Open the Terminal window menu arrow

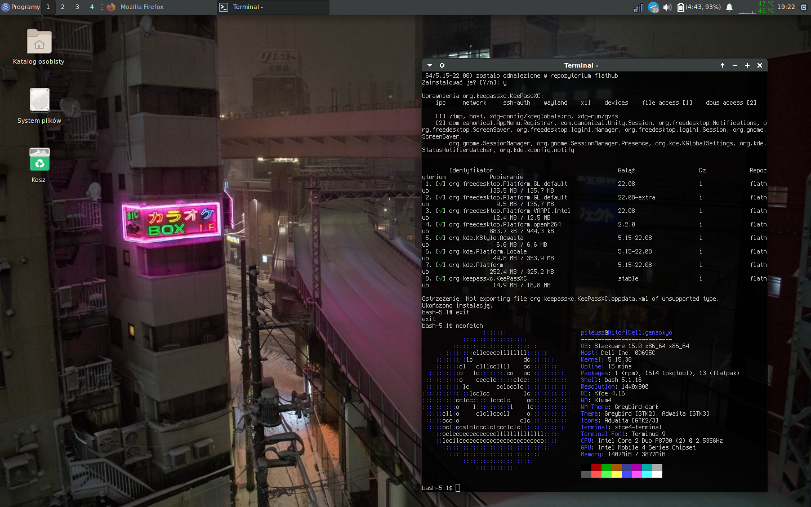[430, 65]
